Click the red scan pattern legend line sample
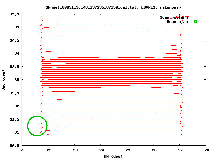 pos(196,17)
